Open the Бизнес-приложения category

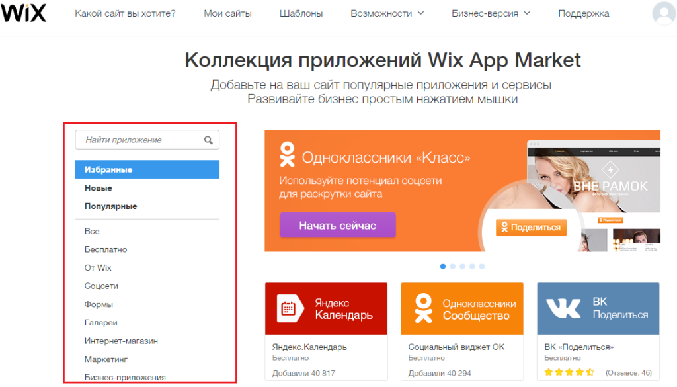click(x=125, y=378)
